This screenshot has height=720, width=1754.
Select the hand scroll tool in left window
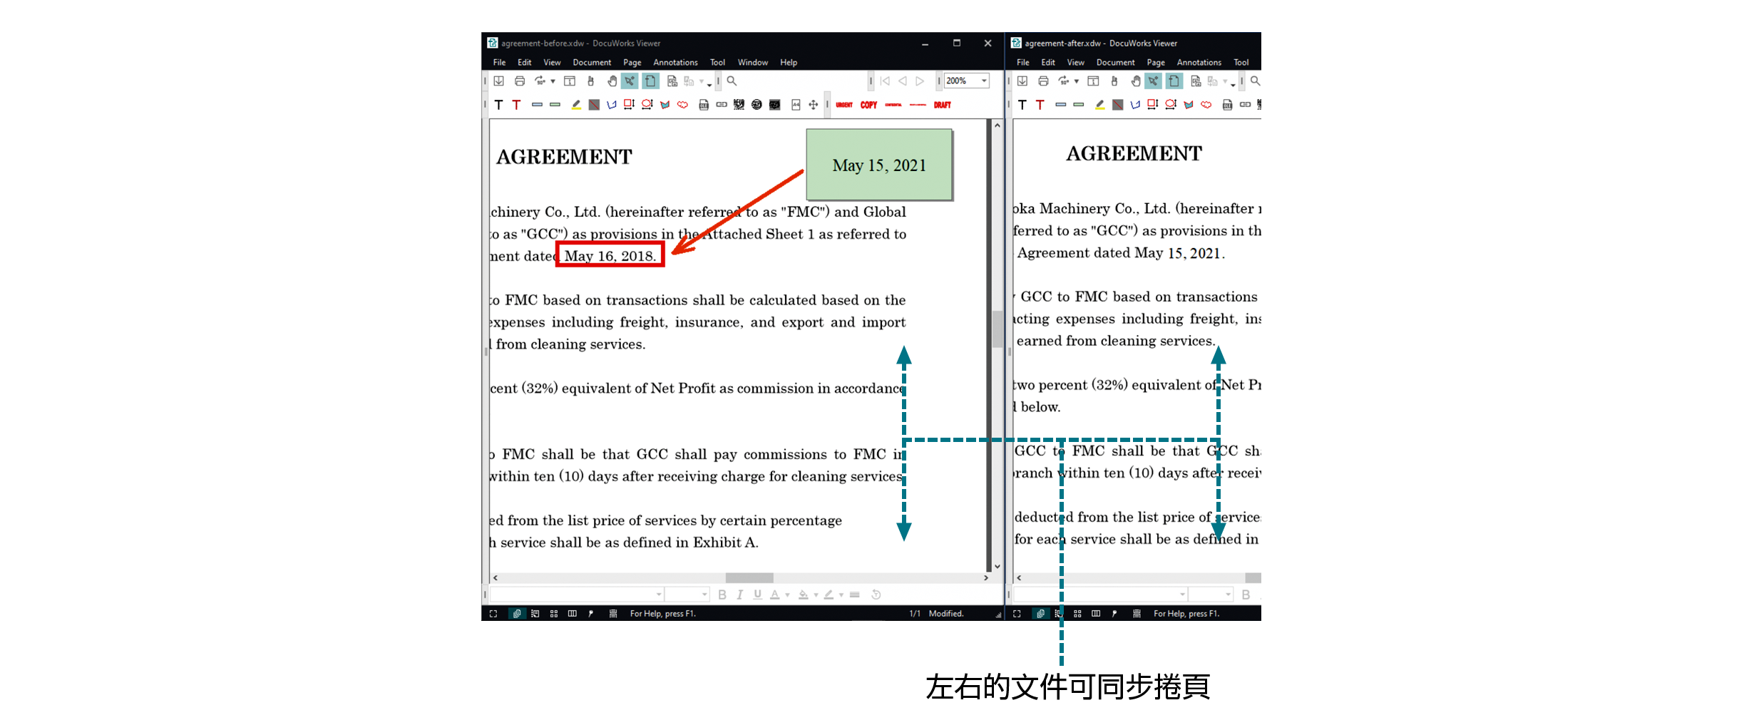coord(612,81)
